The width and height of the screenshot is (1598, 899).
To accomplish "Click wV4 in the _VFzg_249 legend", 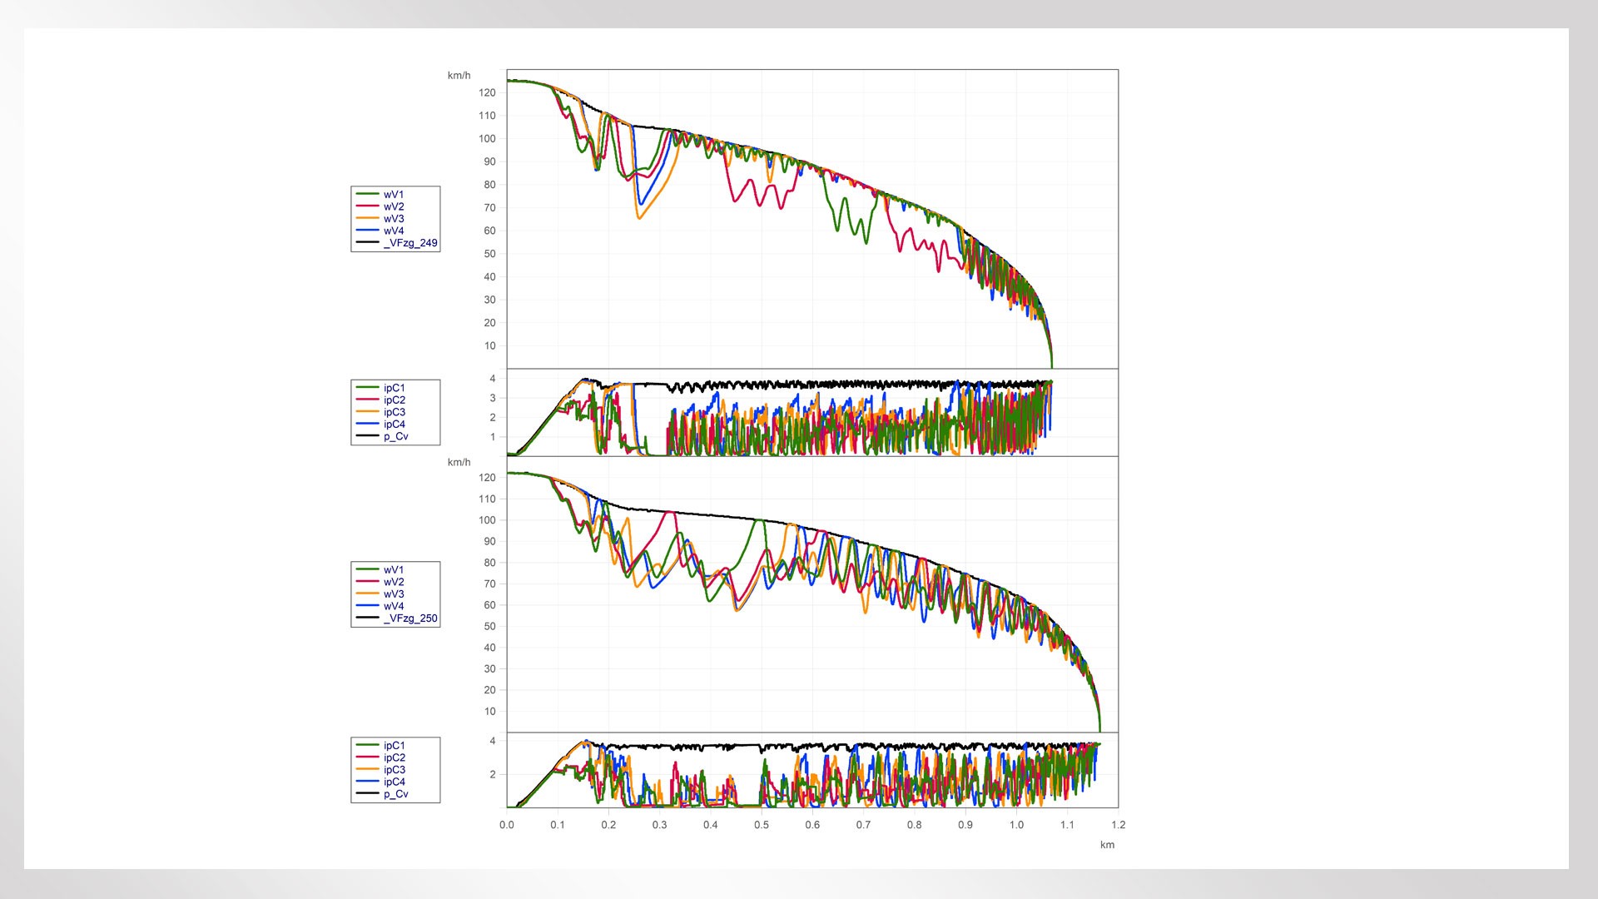I will point(394,231).
